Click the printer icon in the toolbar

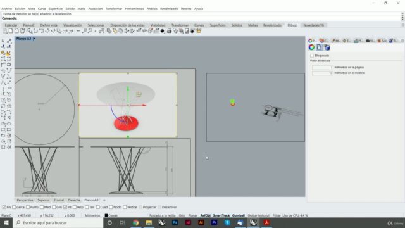coord(169,31)
